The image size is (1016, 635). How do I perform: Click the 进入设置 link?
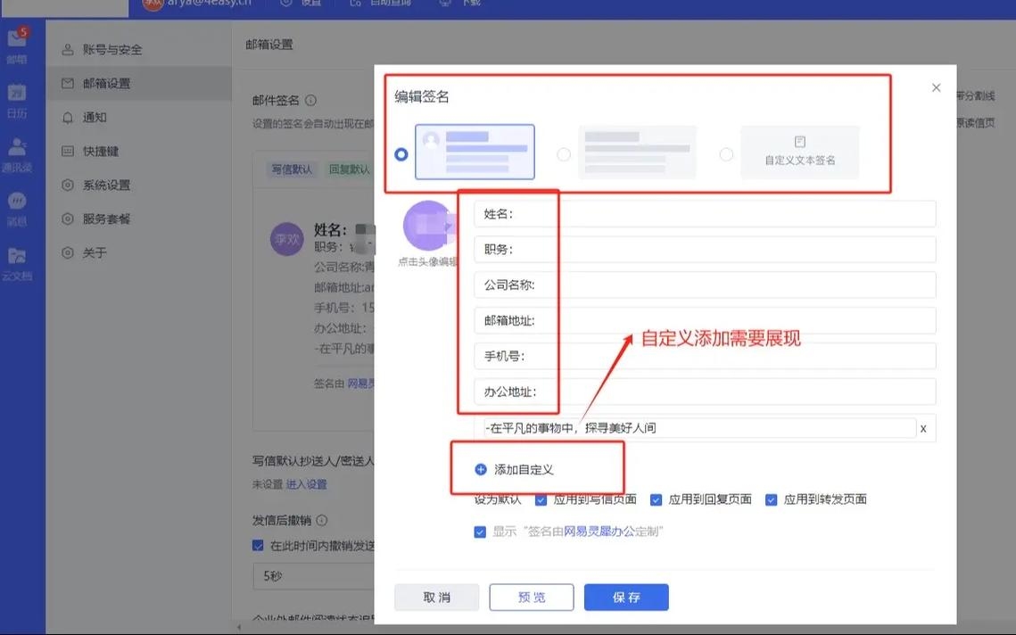coord(308,483)
